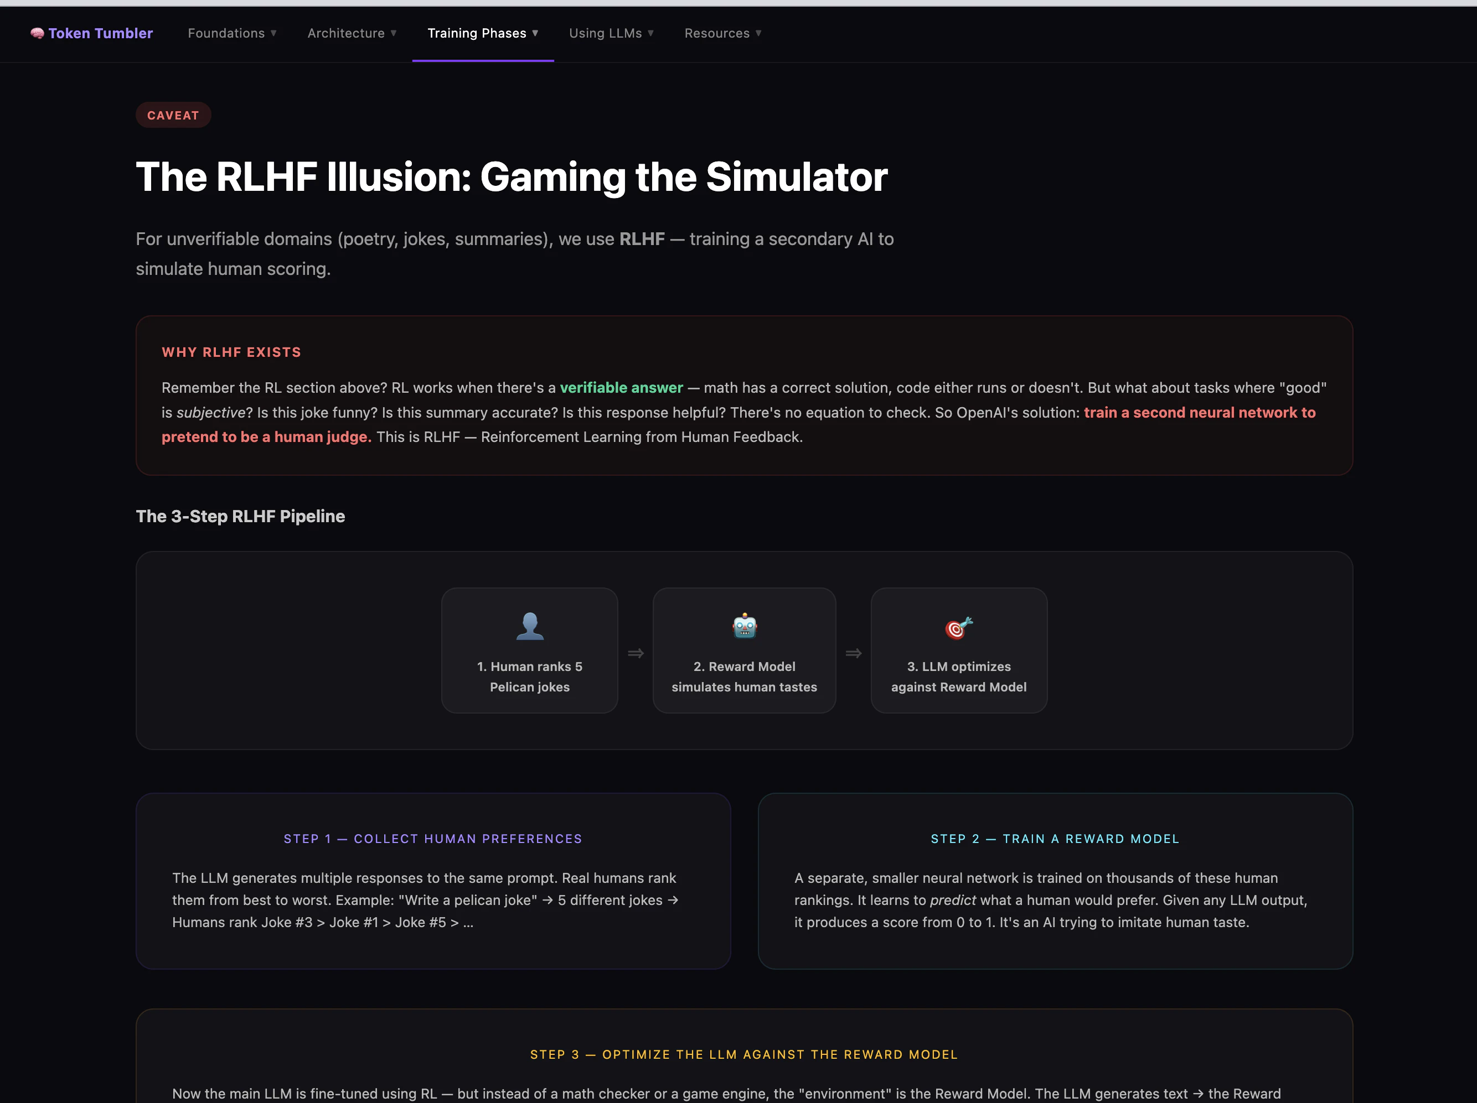Click the arrow between reward model and optimization cards
The width and height of the screenshot is (1477, 1103).
point(853,653)
